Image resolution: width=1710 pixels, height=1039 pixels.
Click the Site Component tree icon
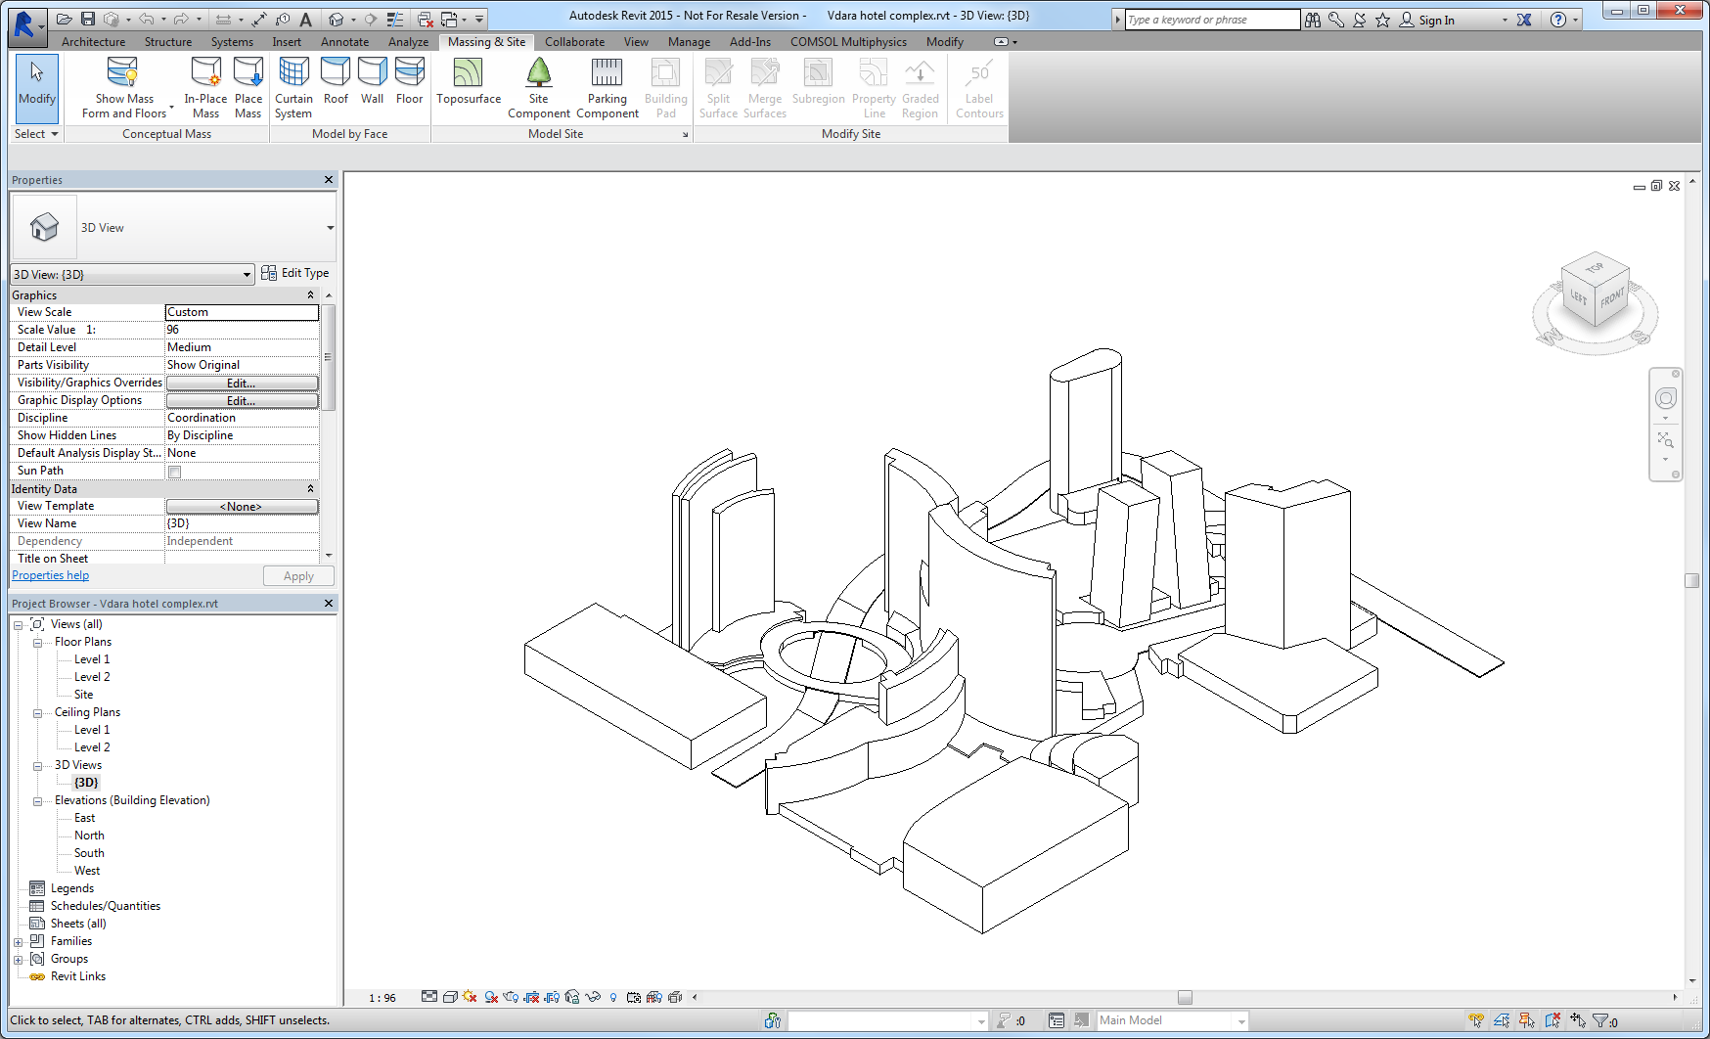538,73
